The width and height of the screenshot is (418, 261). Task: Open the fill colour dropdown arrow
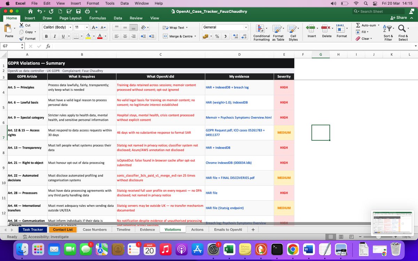pyautogui.click(x=93, y=36)
